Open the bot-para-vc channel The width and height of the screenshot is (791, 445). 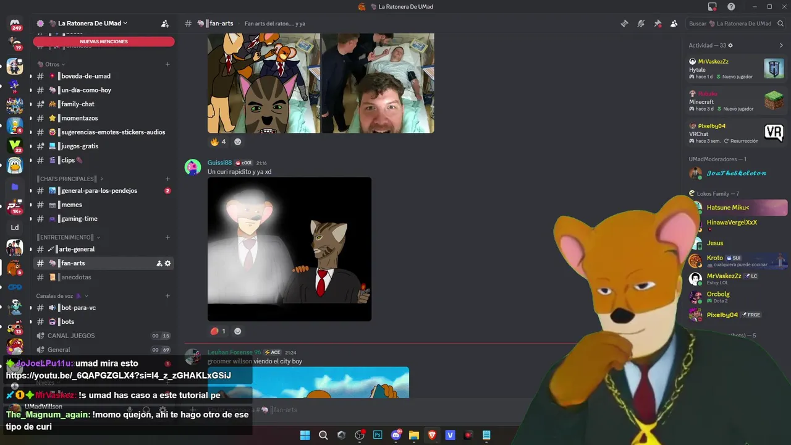coord(103,308)
